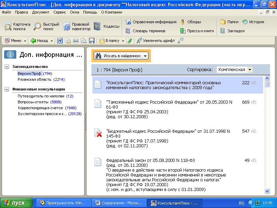
Task: Open the Документ menu
Action: [41, 12]
